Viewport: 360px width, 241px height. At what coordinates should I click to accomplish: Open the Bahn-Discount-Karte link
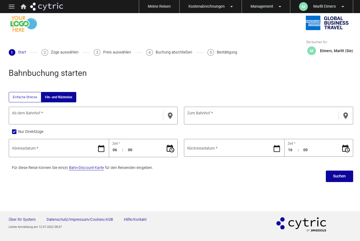(86, 168)
